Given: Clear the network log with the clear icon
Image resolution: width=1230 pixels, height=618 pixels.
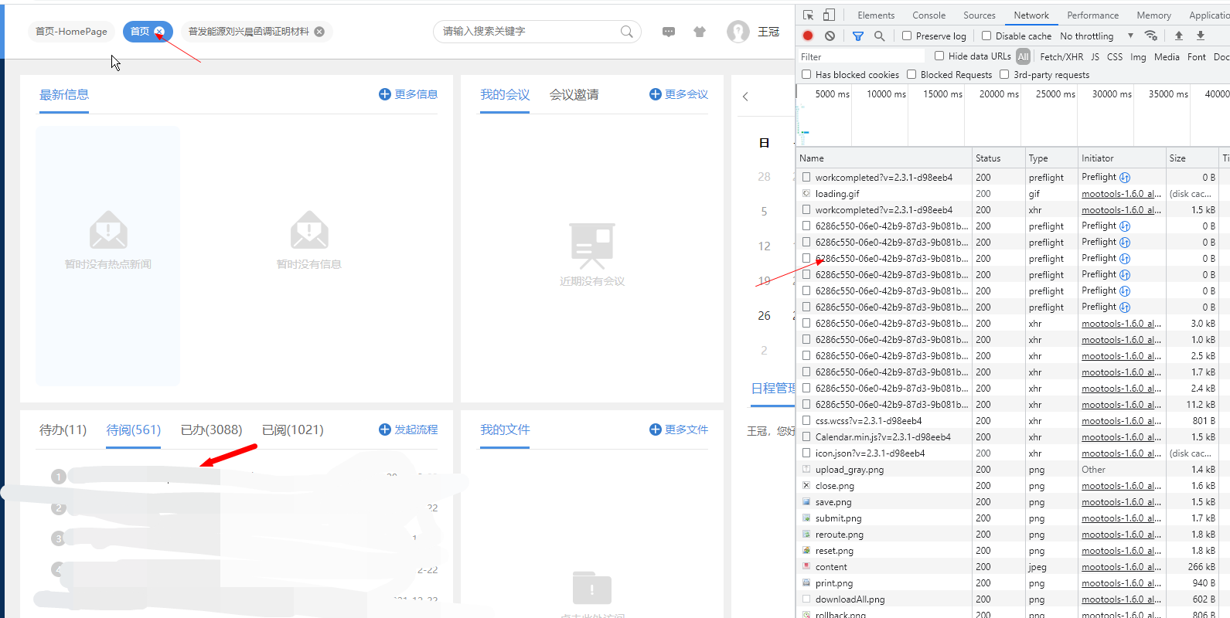Looking at the screenshot, I should (830, 36).
